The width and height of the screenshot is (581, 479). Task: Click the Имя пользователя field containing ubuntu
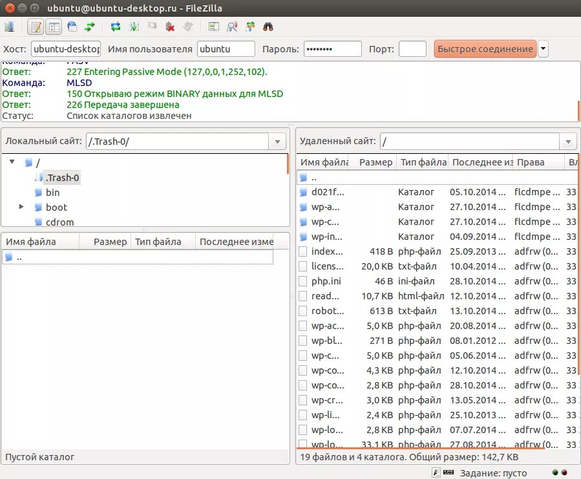(226, 49)
